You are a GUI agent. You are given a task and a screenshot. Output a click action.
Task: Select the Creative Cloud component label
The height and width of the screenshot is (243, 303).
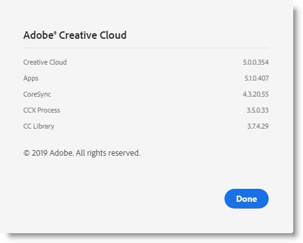(45, 62)
